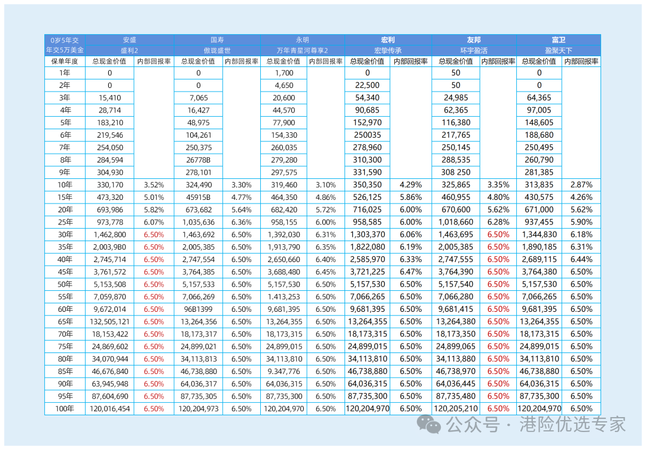This screenshot has width=646, height=450.
Task: Click the value 7,065
Action: tap(199, 98)
